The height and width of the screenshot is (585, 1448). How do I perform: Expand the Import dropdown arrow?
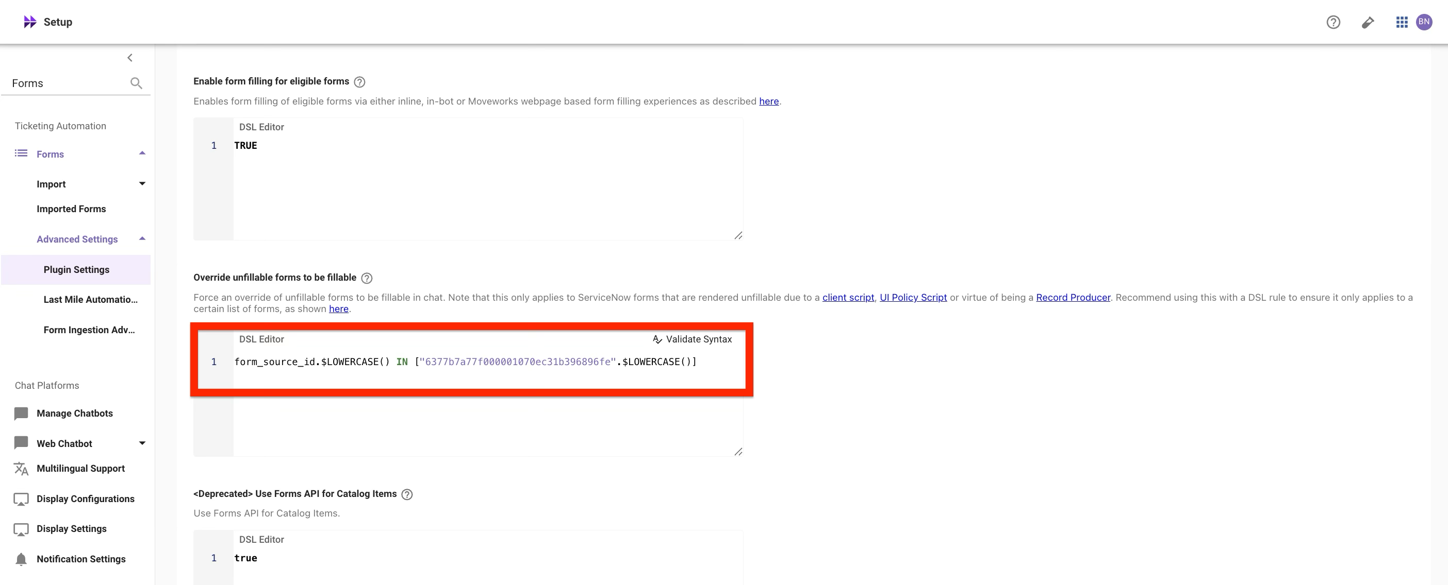click(x=142, y=183)
